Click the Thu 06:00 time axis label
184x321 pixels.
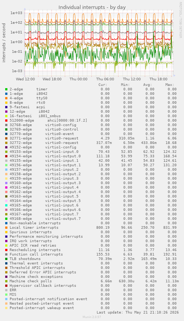(105, 79)
